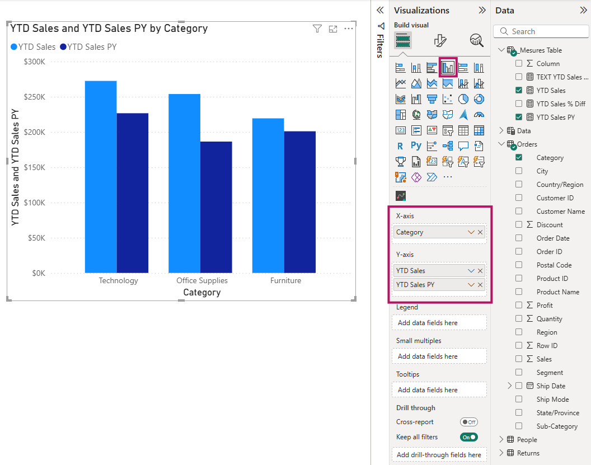Click the YTD Sales legend color marker
The height and width of the screenshot is (465, 591).
pos(14,47)
